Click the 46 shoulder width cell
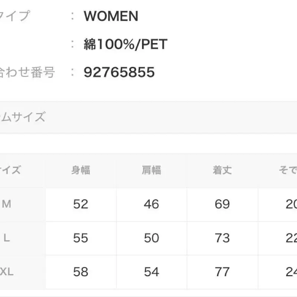Screen dimensions: 297x297 click(x=151, y=204)
